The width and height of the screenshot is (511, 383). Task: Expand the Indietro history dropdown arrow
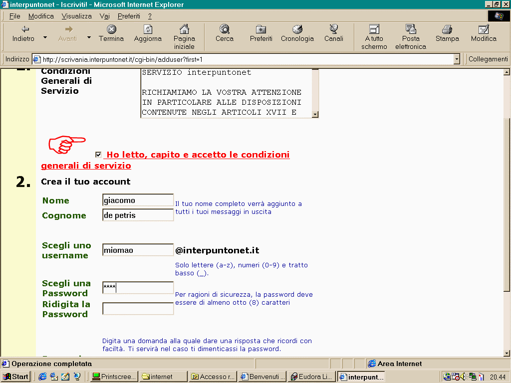click(x=45, y=38)
